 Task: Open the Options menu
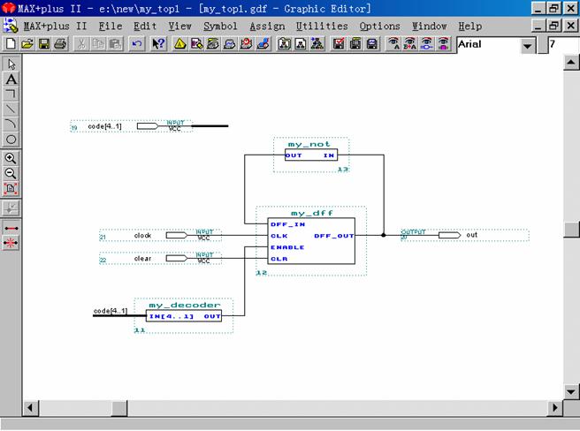pyautogui.click(x=379, y=26)
